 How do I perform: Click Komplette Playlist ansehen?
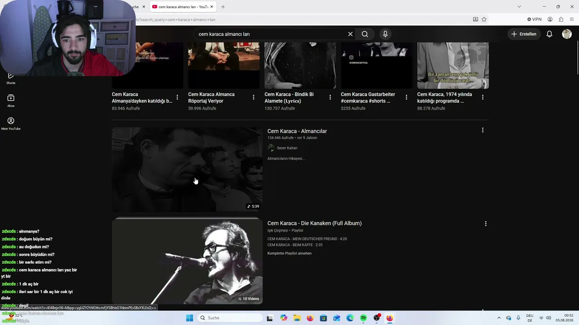click(x=289, y=253)
